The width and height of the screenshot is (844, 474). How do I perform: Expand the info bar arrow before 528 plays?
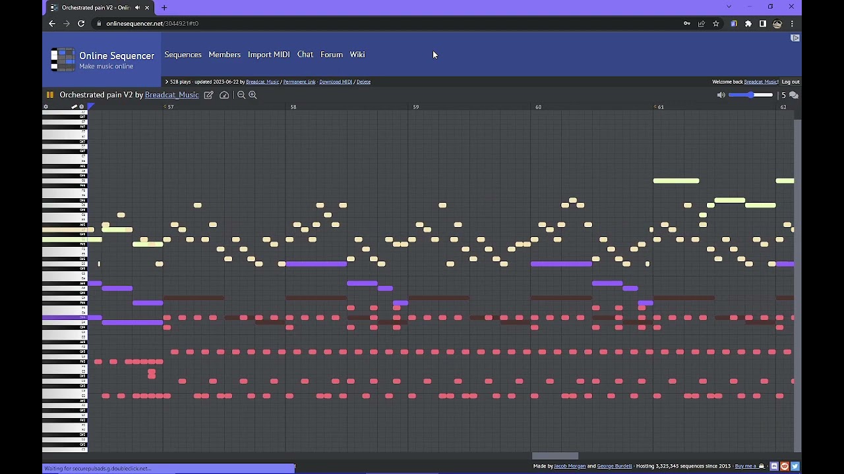click(x=167, y=82)
